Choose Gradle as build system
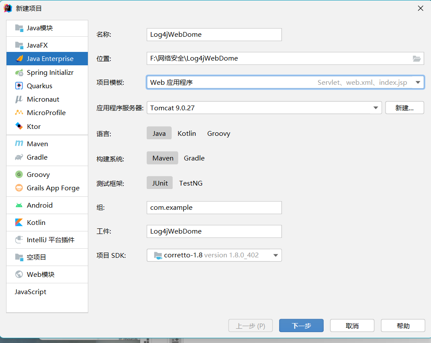This screenshot has height=343, width=431. tap(194, 158)
